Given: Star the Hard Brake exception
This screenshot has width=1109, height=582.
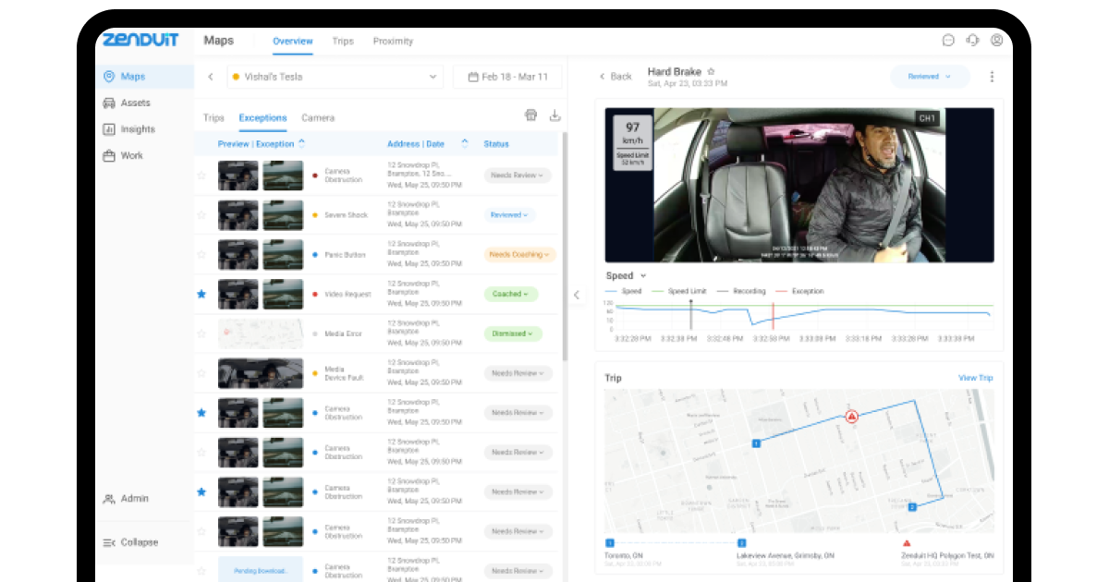Looking at the screenshot, I should [711, 71].
